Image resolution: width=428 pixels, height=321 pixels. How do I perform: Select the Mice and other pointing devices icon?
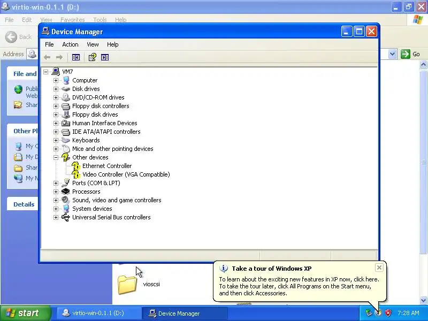(66, 149)
